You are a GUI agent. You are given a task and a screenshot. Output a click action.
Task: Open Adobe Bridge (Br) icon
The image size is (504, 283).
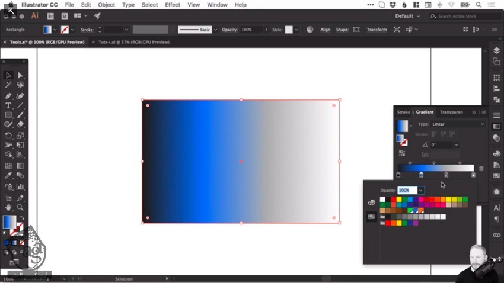click(x=50, y=16)
